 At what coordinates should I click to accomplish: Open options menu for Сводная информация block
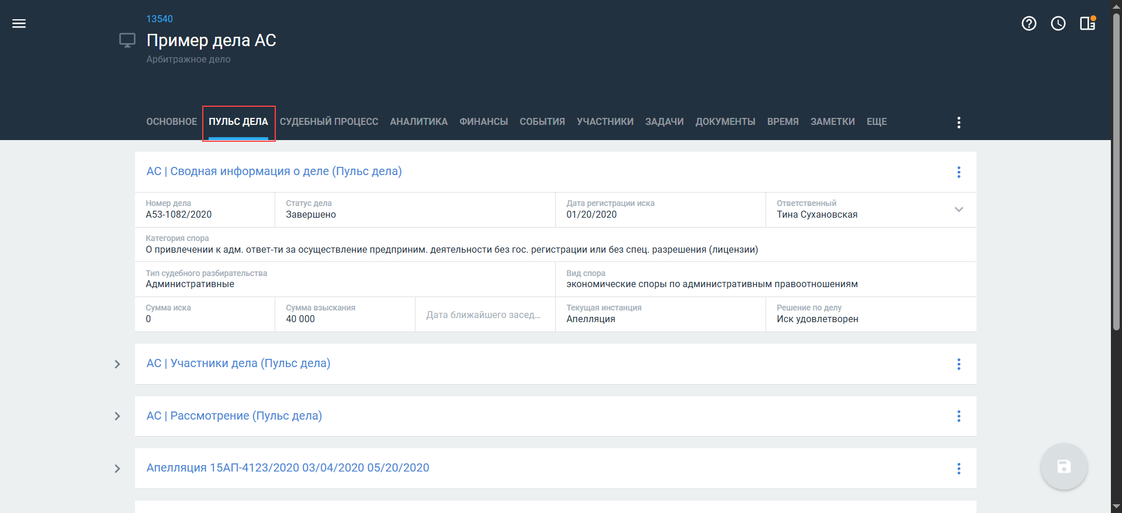(958, 172)
